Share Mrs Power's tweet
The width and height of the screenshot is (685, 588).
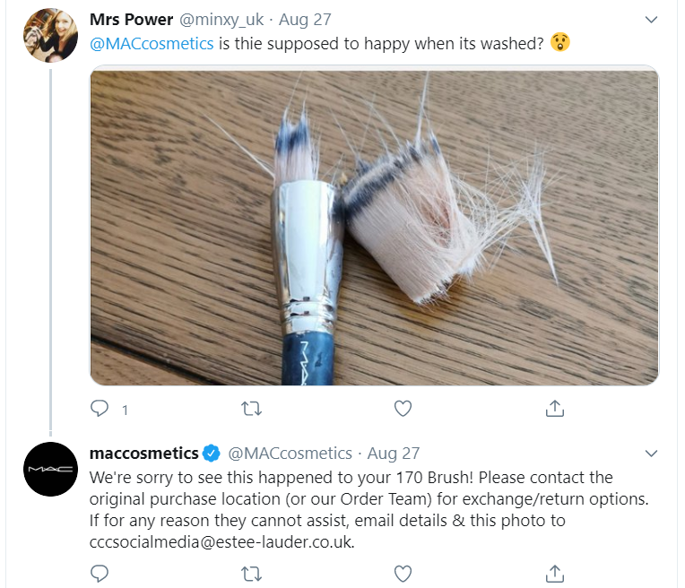(555, 409)
